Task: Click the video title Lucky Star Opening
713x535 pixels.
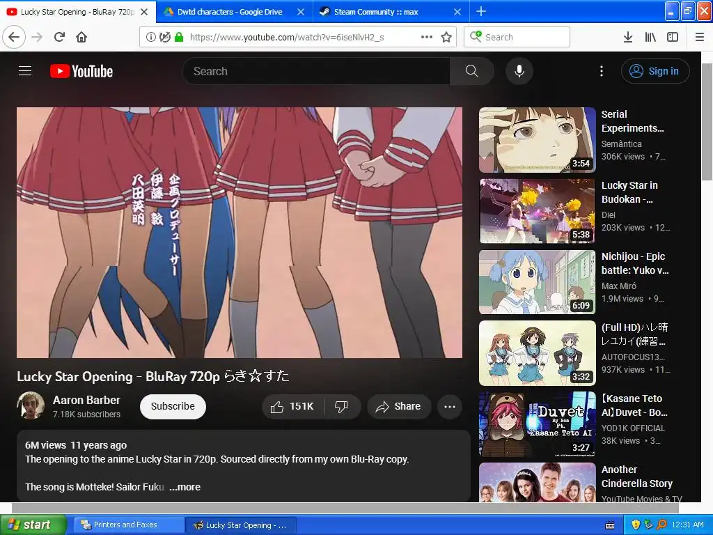Action: [152, 376]
